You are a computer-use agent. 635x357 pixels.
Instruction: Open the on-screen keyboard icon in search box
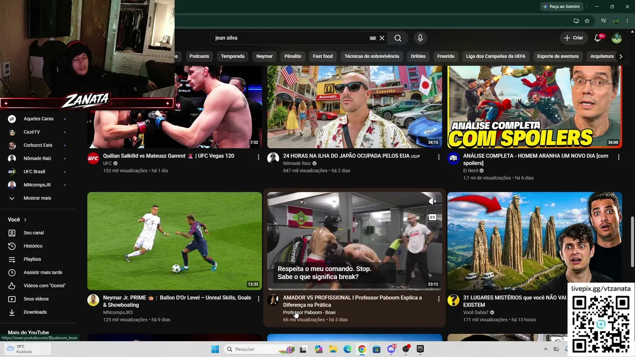373,38
